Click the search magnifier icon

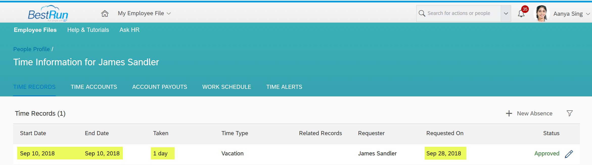tap(422, 13)
